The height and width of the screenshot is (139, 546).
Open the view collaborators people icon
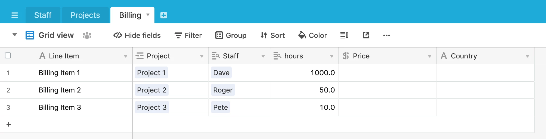pos(87,35)
